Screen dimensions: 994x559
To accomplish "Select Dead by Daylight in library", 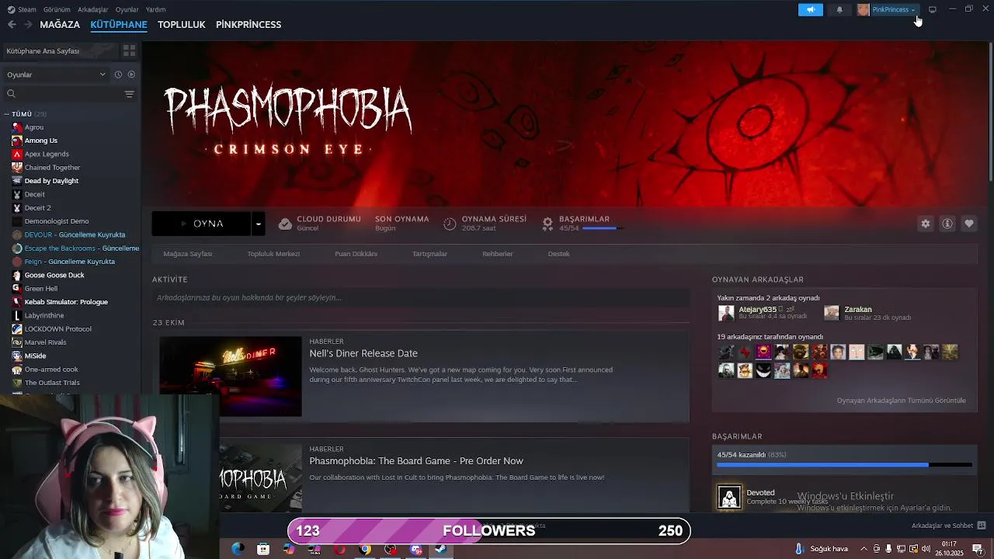I will pyautogui.click(x=51, y=181).
